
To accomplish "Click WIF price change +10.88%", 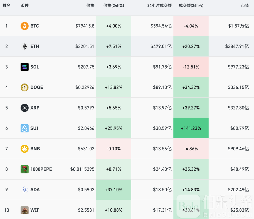I will pyautogui.click(x=114, y=210).
